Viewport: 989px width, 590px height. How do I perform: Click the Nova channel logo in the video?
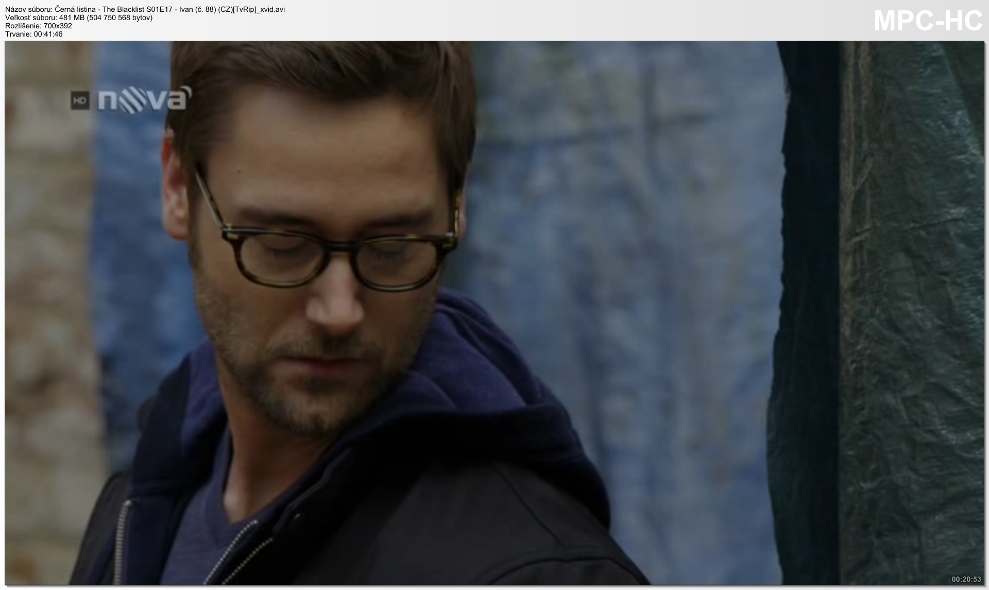click(144, 99)
